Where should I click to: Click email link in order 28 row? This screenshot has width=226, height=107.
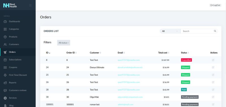tap(129, 90)
